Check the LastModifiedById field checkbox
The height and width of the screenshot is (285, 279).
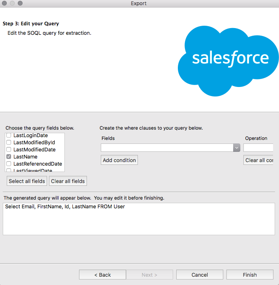pos(9,142)
